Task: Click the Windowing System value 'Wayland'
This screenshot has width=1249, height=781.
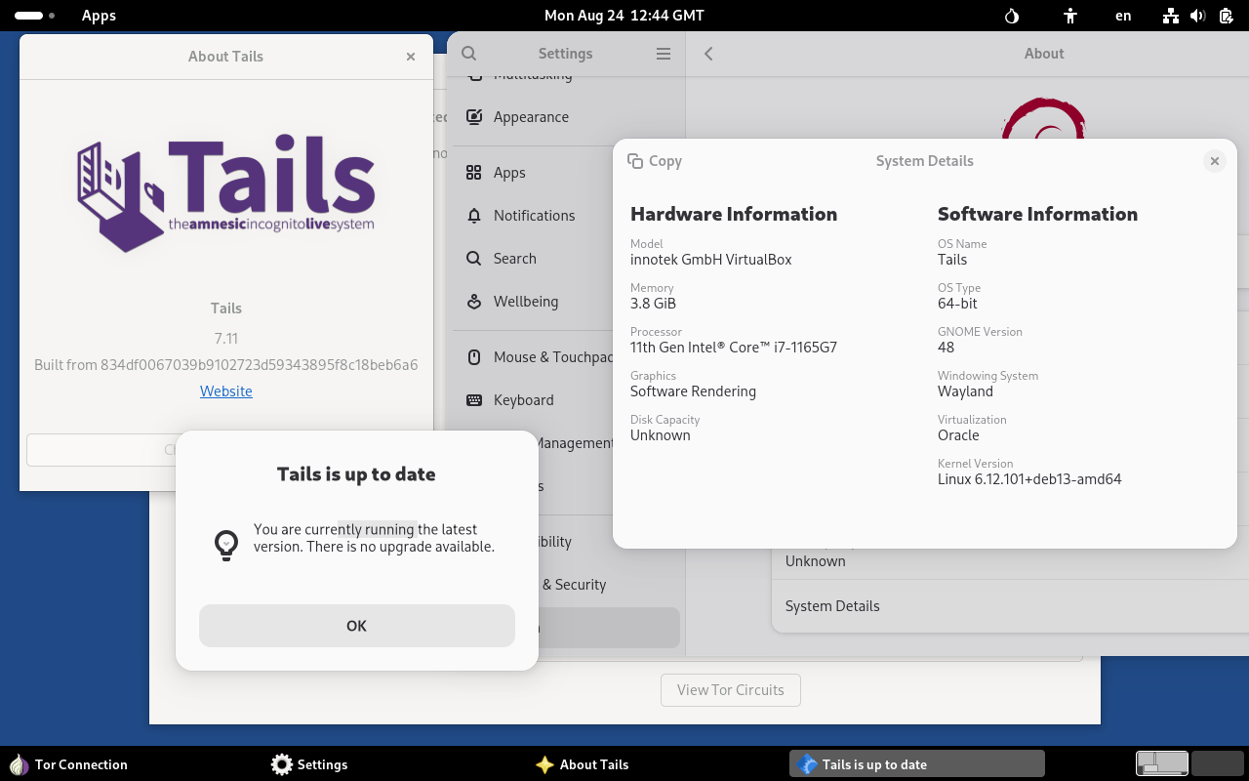Action: point(965,391)
